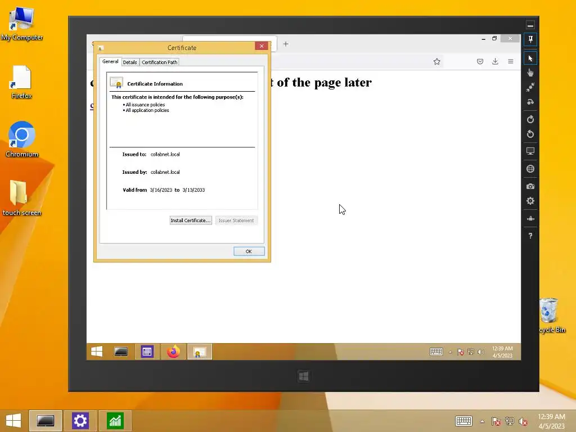
Task: Bookmark page with star icon
Action: (436, 62)
